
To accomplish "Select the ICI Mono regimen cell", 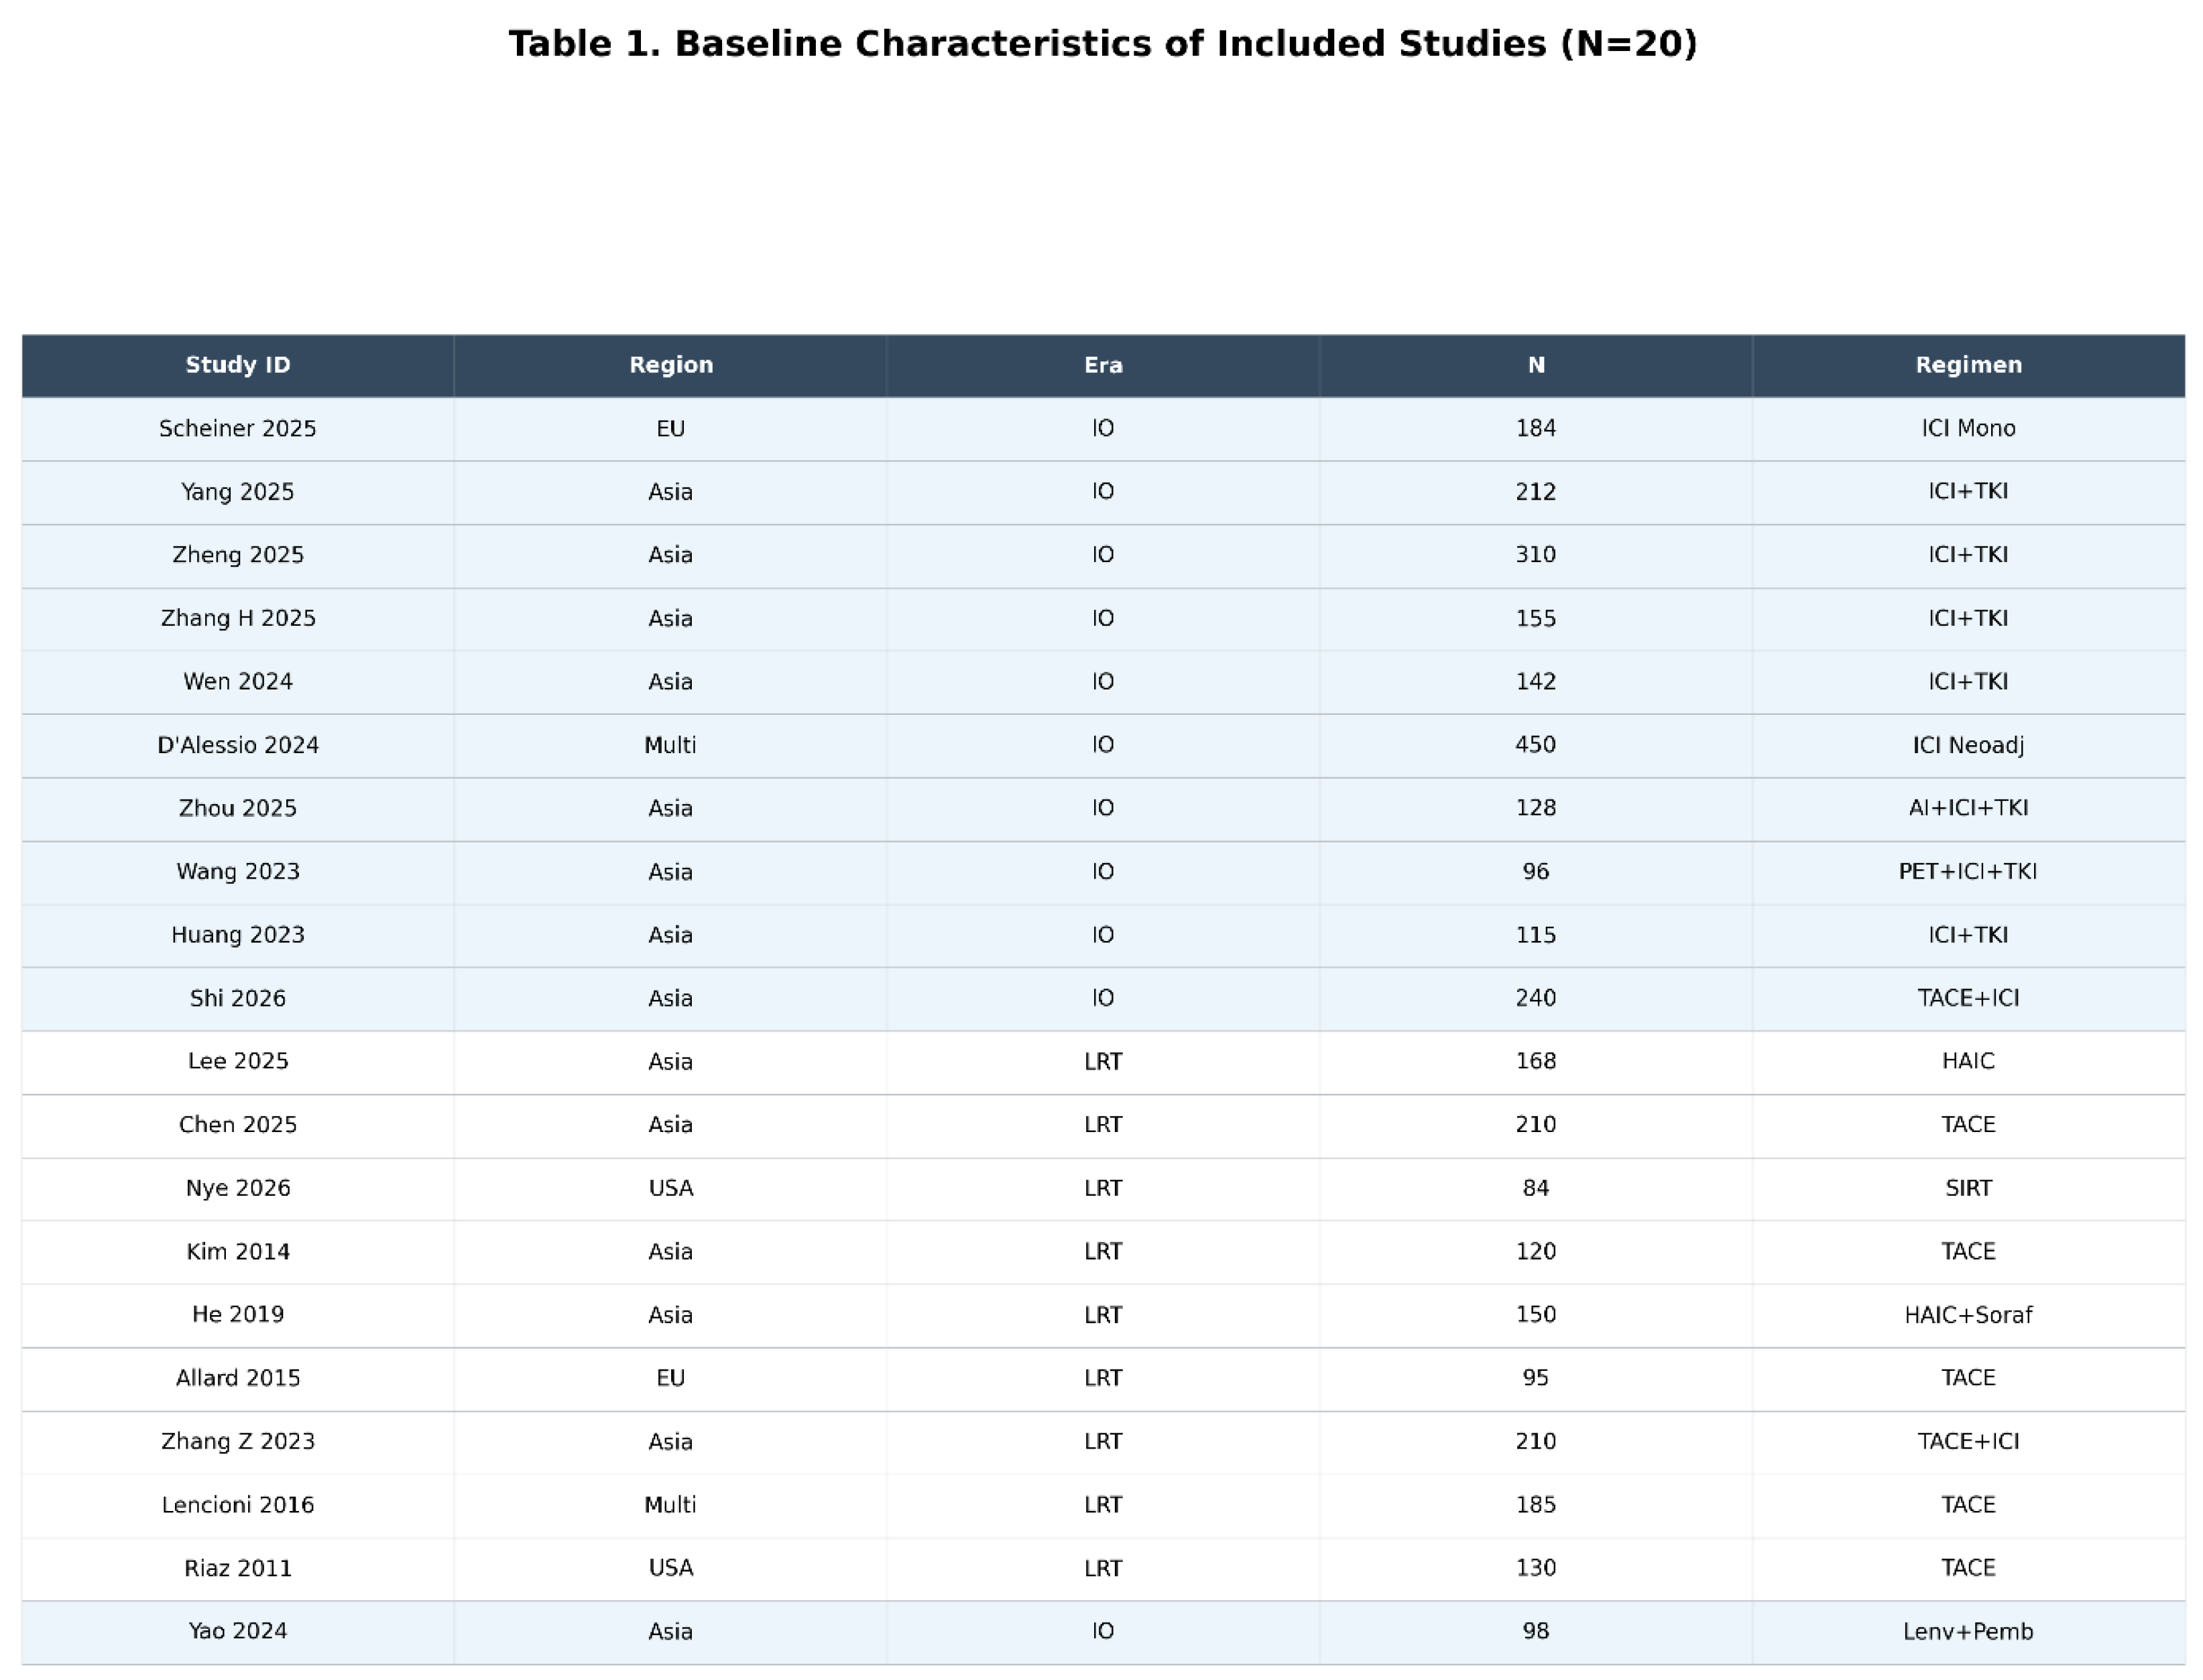I will [x=1967, y=429].
